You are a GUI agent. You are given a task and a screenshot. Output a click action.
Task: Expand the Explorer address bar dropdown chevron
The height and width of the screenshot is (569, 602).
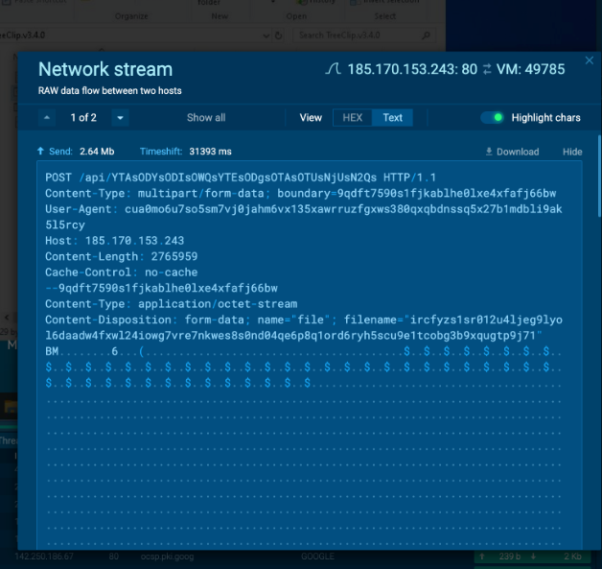[x=266, y=36]
